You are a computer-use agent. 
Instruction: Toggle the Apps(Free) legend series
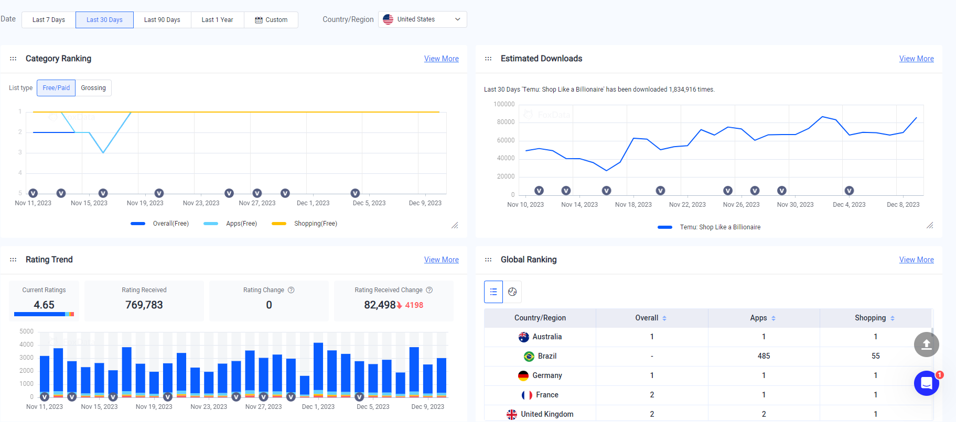coord(230,224)
